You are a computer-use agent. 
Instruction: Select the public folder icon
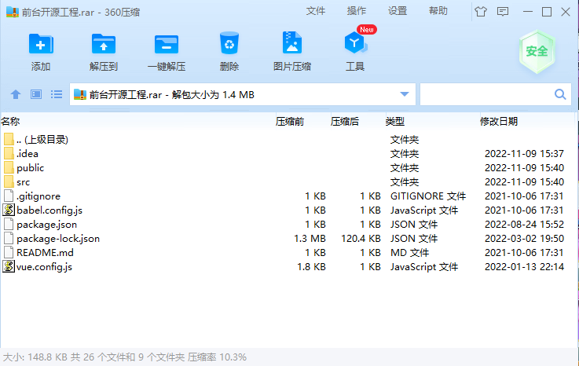pyautogui.click(x=9, y=167)
